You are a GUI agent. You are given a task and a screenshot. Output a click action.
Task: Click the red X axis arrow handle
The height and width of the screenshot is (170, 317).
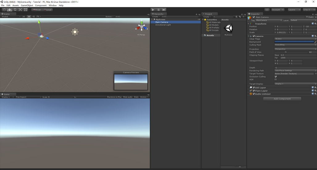[x=27, y=38]
